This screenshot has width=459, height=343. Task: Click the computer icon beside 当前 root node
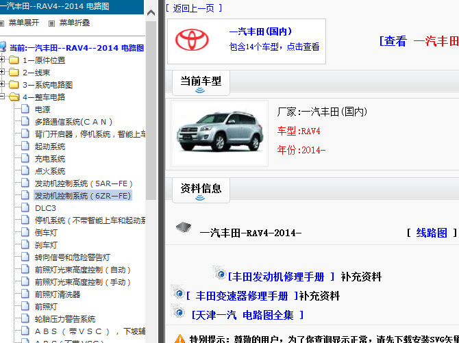pyautogui.click(x=3, y=47)
